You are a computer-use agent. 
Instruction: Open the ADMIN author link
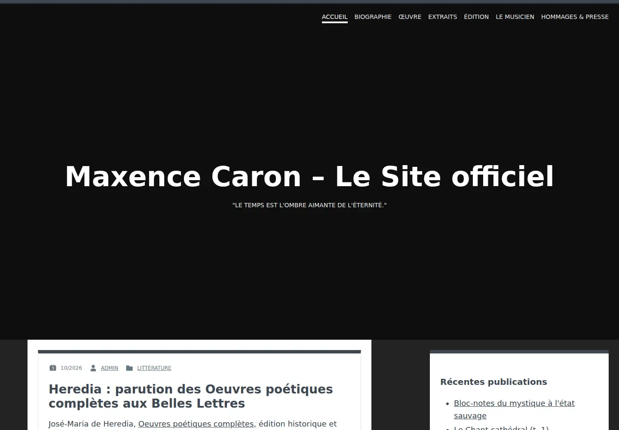(110, 368)
